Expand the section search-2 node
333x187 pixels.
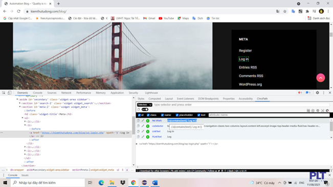tap(20, 103)
